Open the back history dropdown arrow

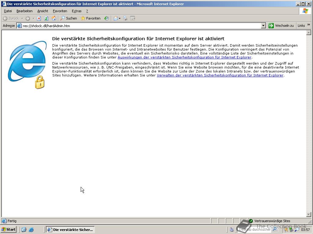[x=22, y=19]
